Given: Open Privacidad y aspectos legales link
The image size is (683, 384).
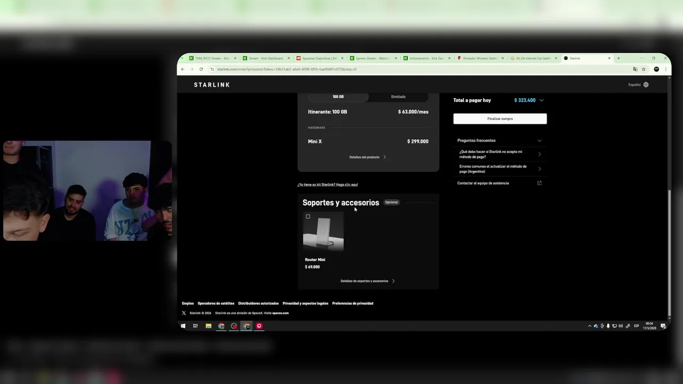Looking at the screenshot, I should click(x=305, y=303).
